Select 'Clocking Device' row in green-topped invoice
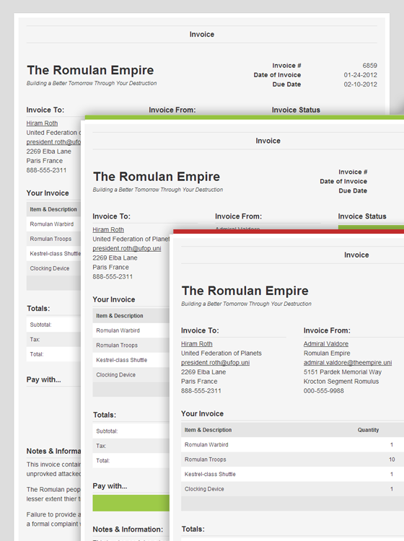404x541 pixels. click(131, 374)
